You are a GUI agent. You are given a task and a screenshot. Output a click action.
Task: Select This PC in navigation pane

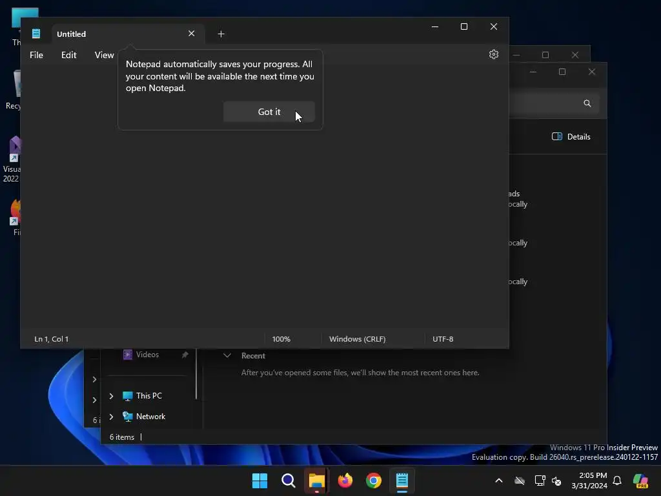149,396
